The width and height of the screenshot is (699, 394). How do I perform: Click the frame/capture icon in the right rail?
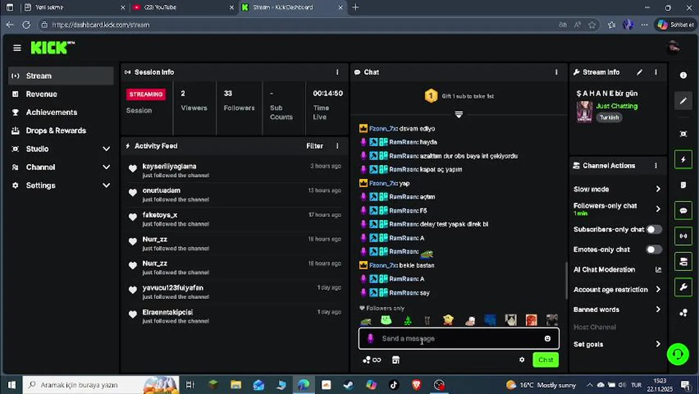(x=683, y=134)
